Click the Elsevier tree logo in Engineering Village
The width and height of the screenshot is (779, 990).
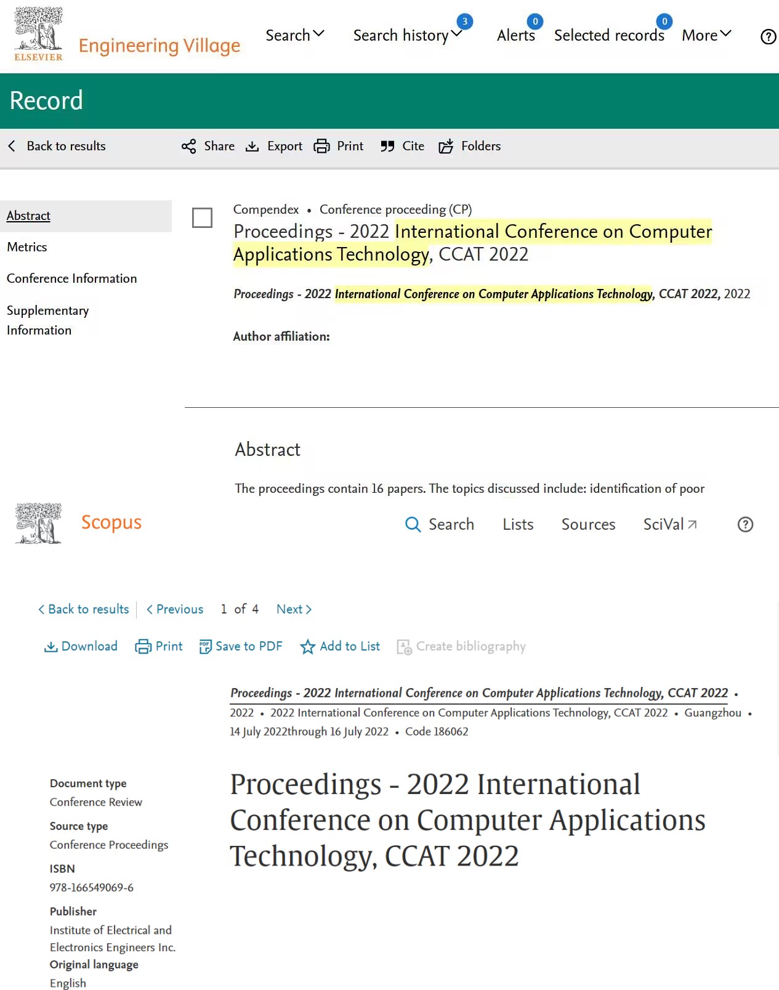[x=38, y=34]
